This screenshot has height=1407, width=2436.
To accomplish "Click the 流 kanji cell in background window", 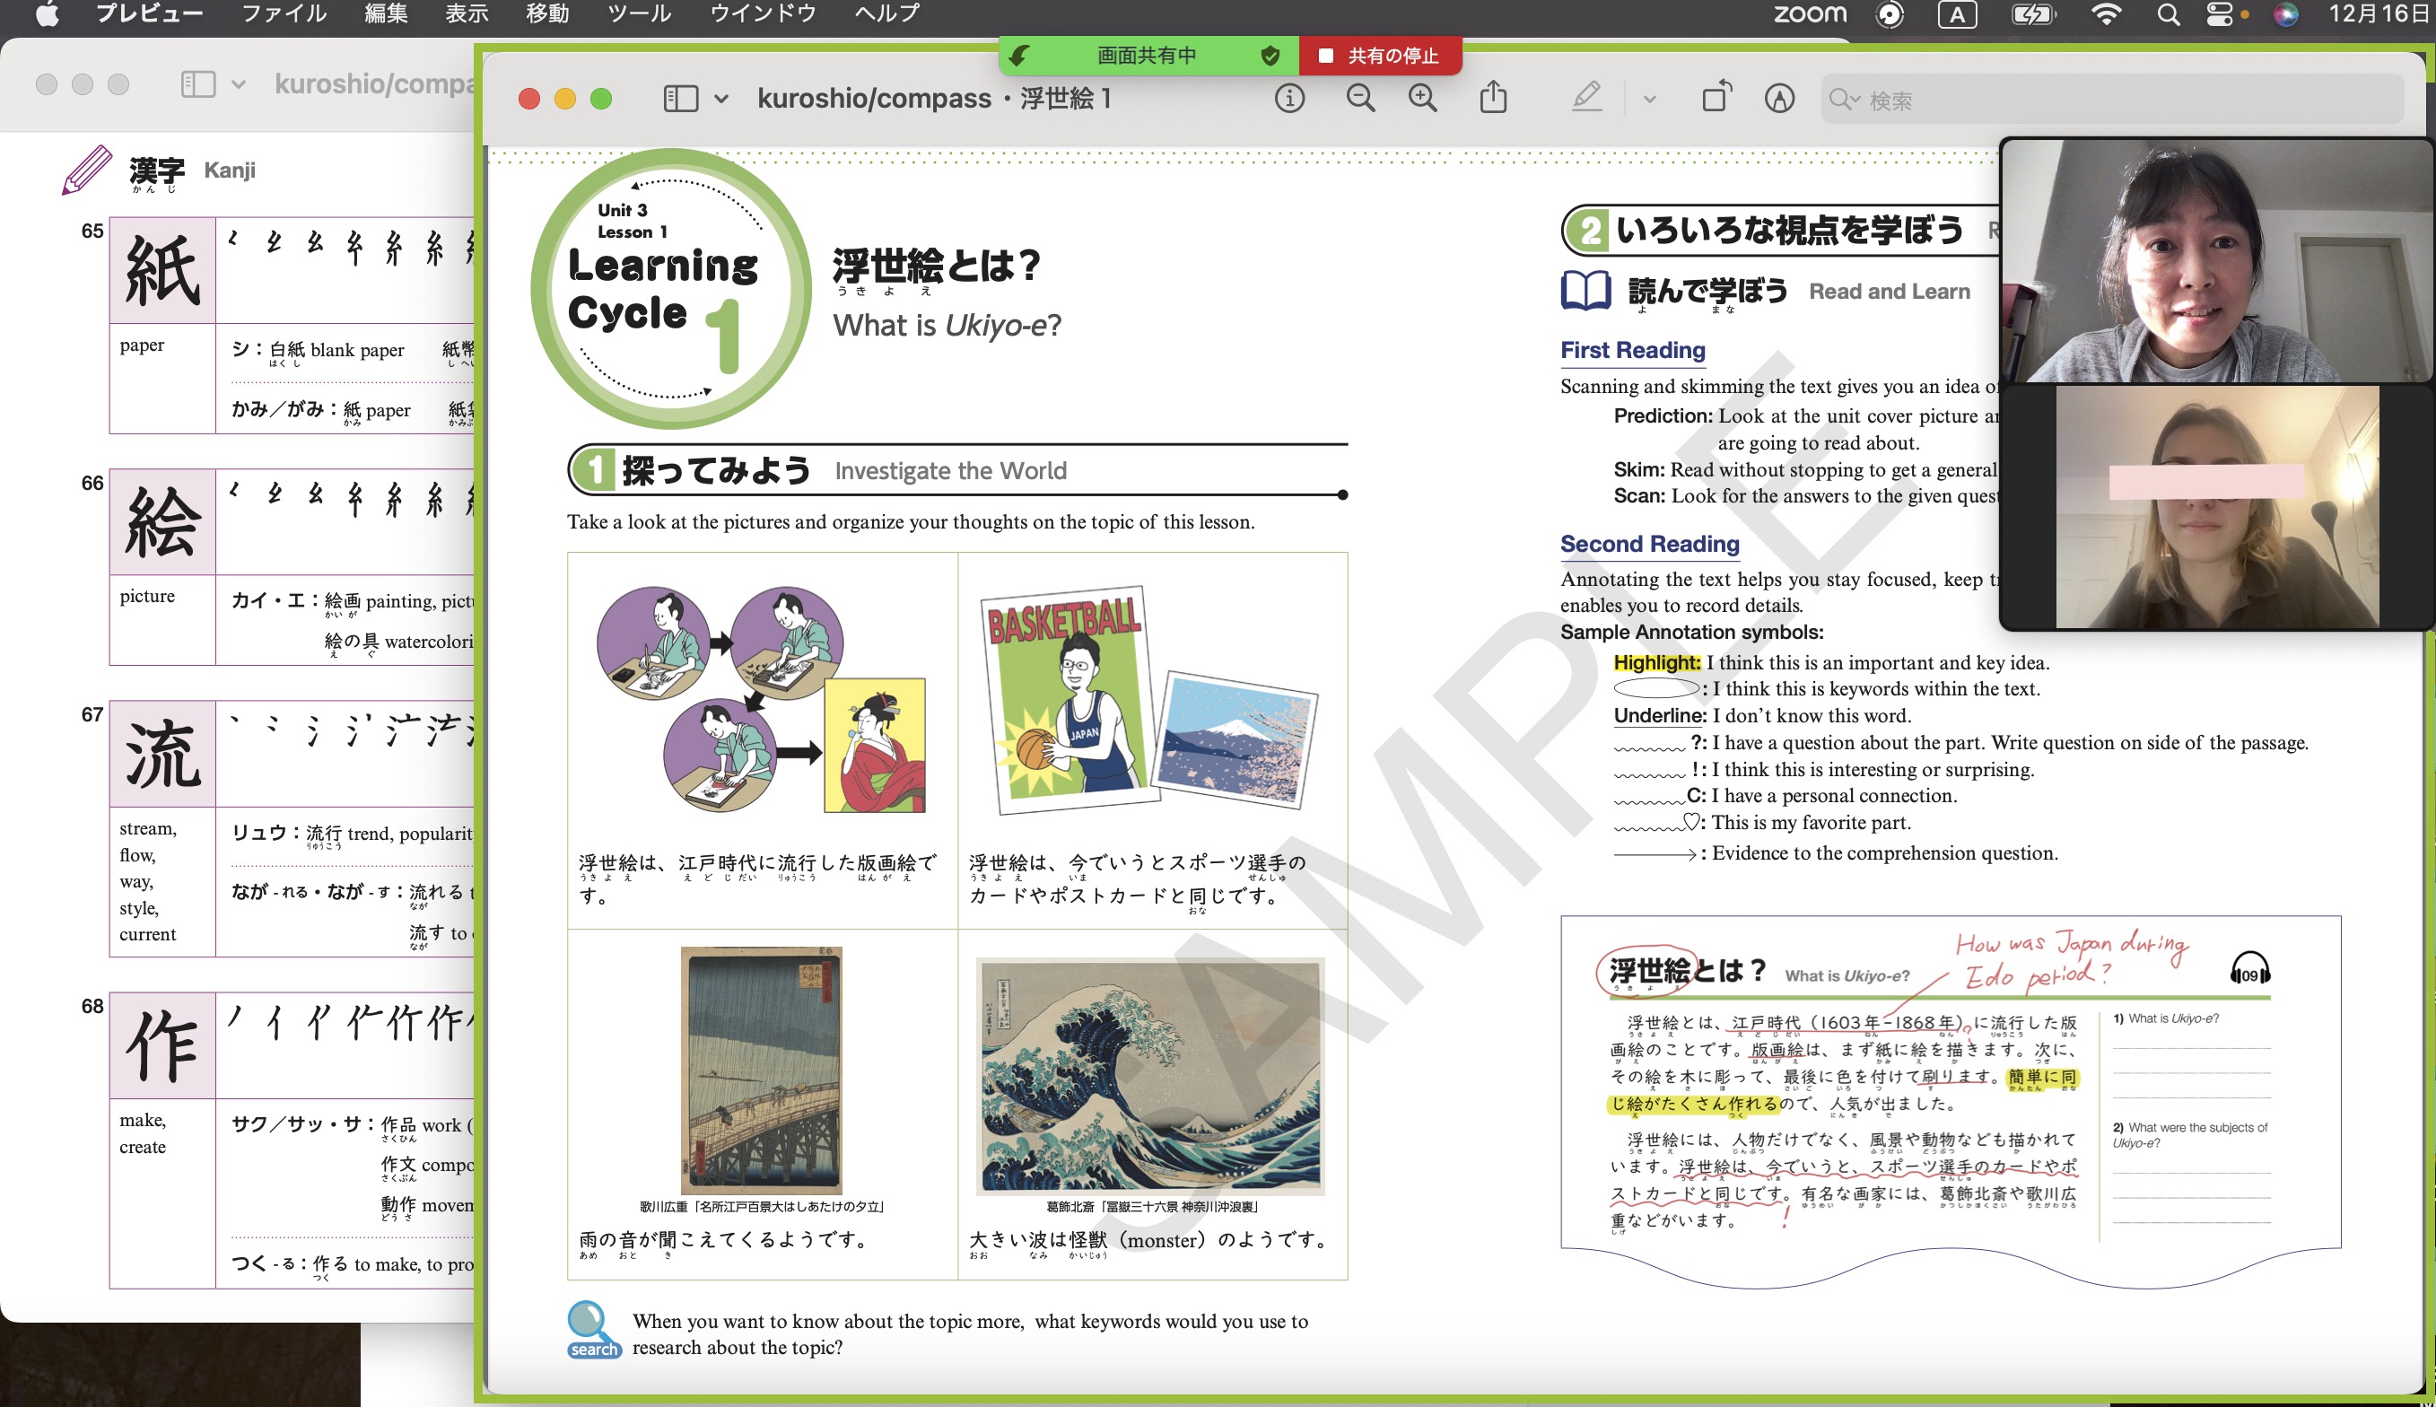I will pyautogui.click(x=162, y=754).
